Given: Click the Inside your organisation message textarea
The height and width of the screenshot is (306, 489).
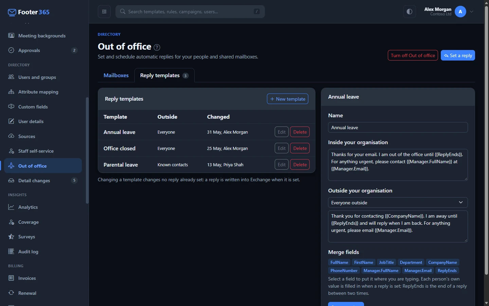Looking at the screenshot, I should (398, 165).
